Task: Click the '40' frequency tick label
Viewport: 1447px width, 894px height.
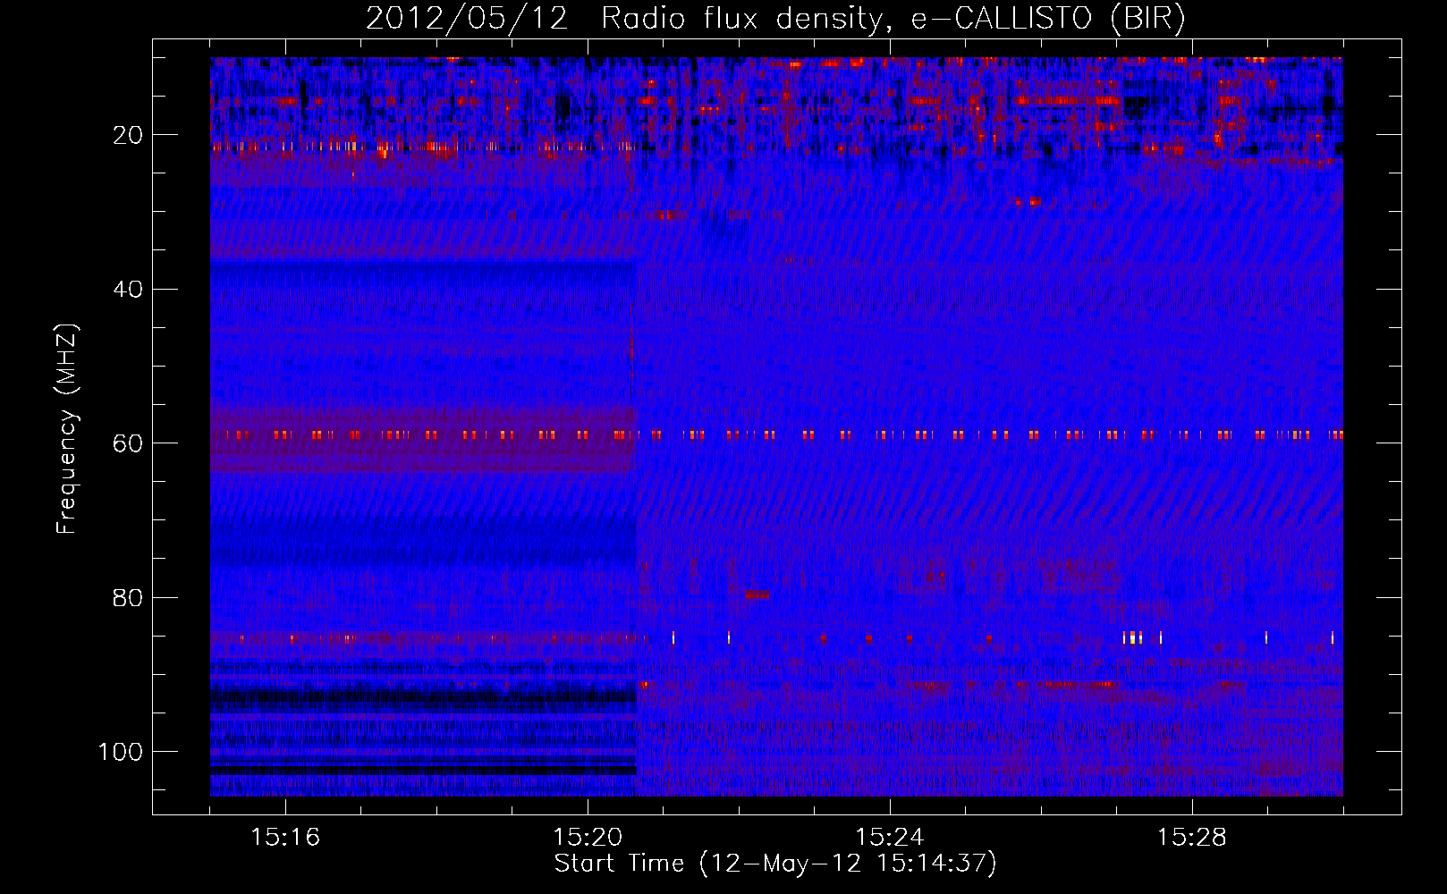Action: click(129, 290)
